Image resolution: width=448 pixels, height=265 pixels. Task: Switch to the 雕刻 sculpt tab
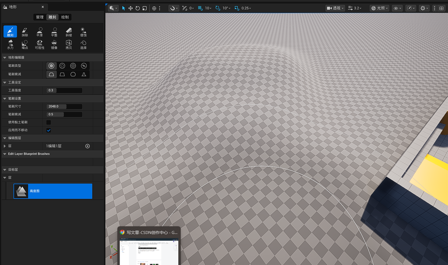[x=52, y=17]
